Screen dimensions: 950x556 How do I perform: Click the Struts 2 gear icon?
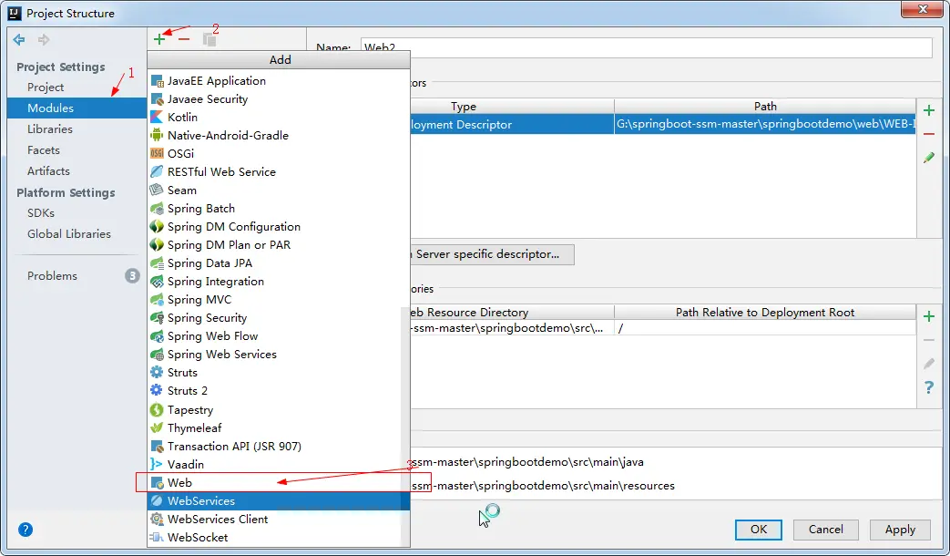(x=157, y=390)
